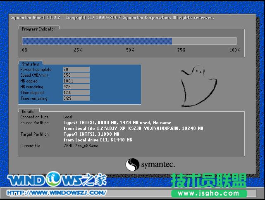
Task: Click the Symantec Ghost 11.0.2 title text
Action: (36, 18)
